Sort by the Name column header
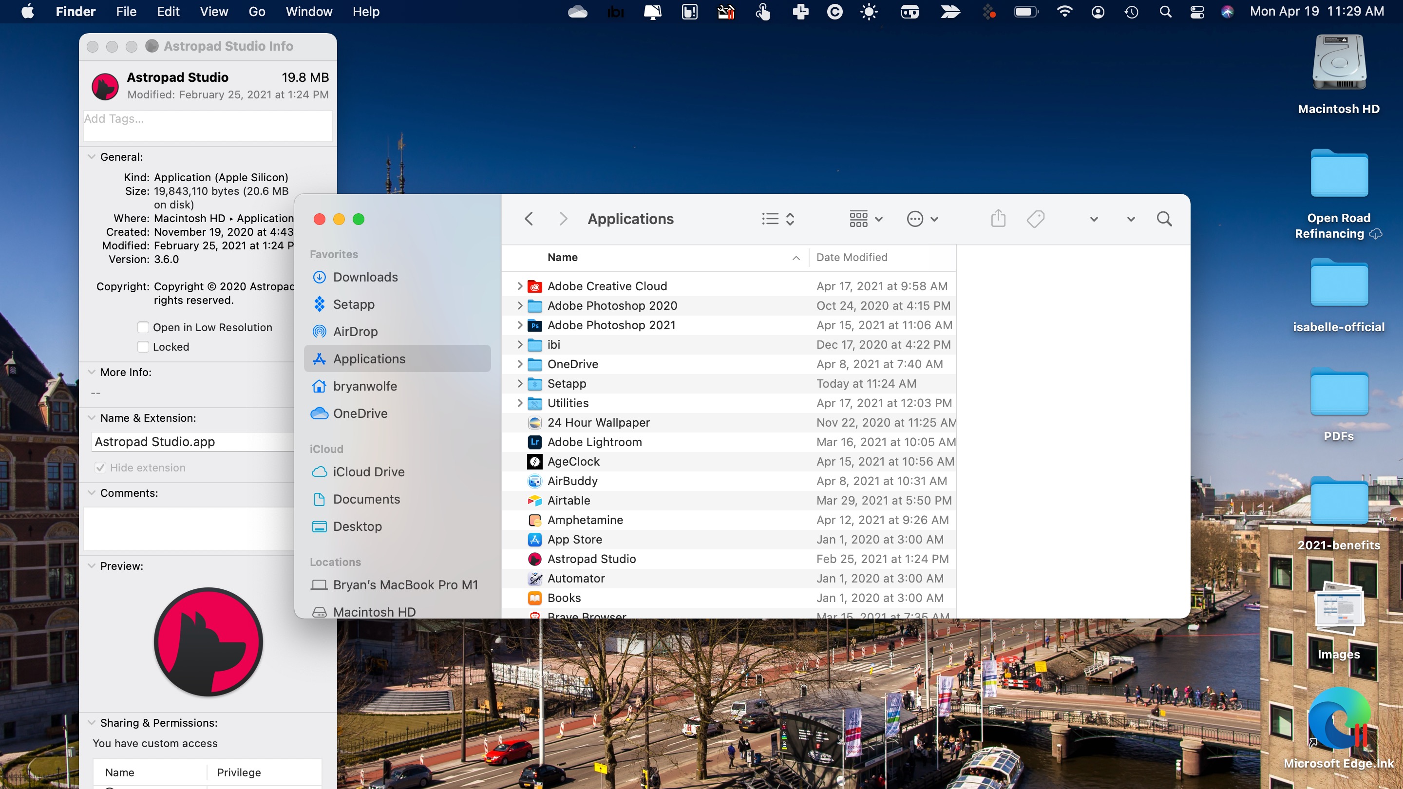The width and height of the screenshot is (1403, 789). [x=655, y=258]
